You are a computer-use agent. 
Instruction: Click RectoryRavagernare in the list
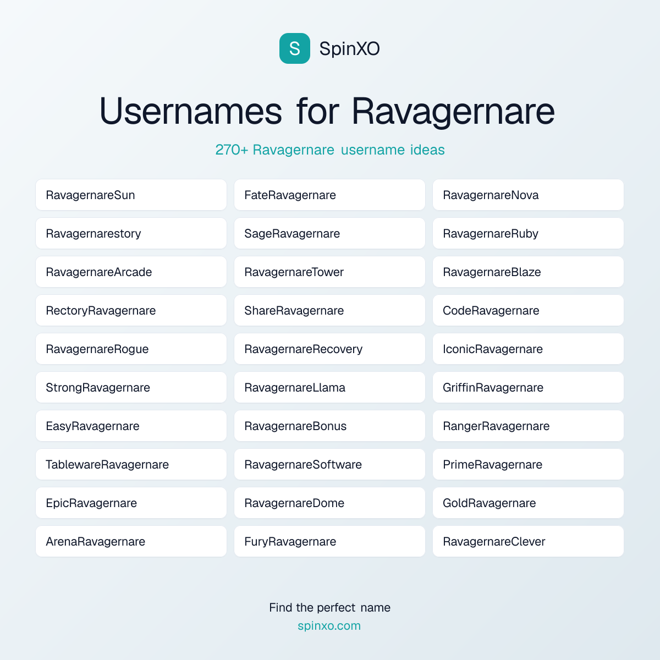coord(131,310)
